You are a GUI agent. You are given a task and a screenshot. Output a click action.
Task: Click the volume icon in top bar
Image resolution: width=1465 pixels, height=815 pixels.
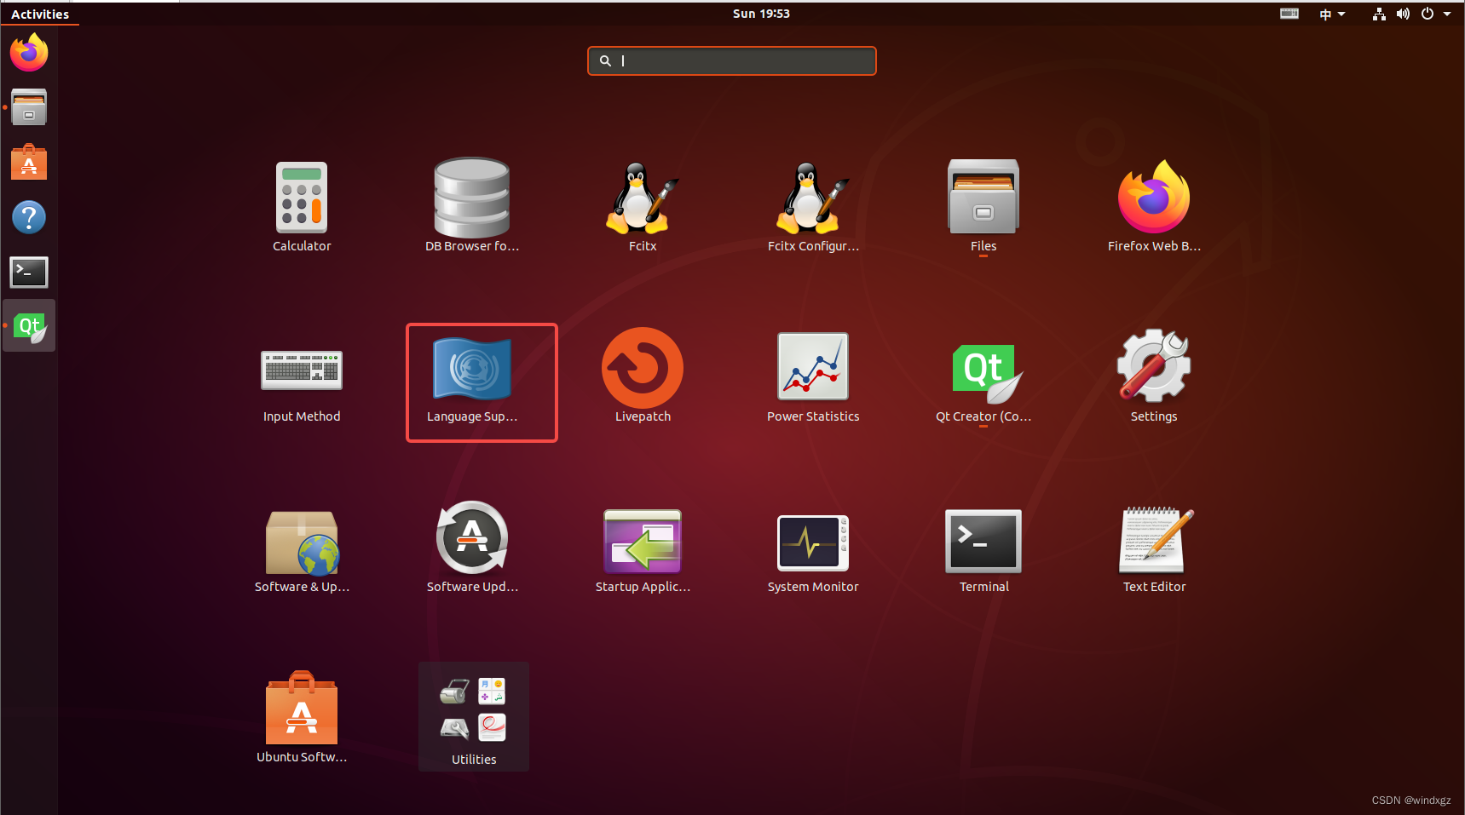1403,14
